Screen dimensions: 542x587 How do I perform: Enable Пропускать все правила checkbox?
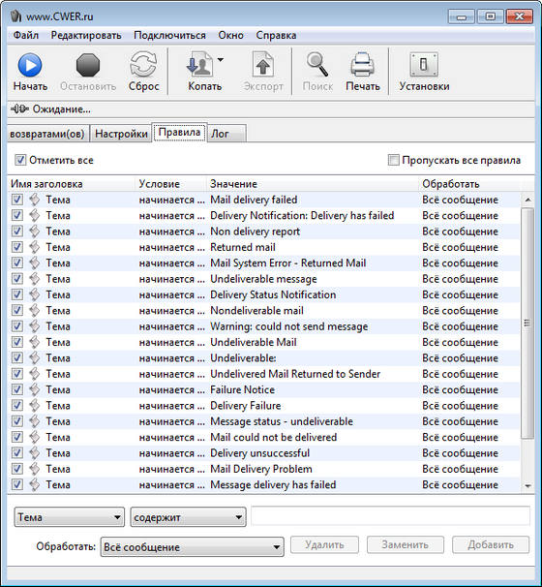click(x=394, y=160)
